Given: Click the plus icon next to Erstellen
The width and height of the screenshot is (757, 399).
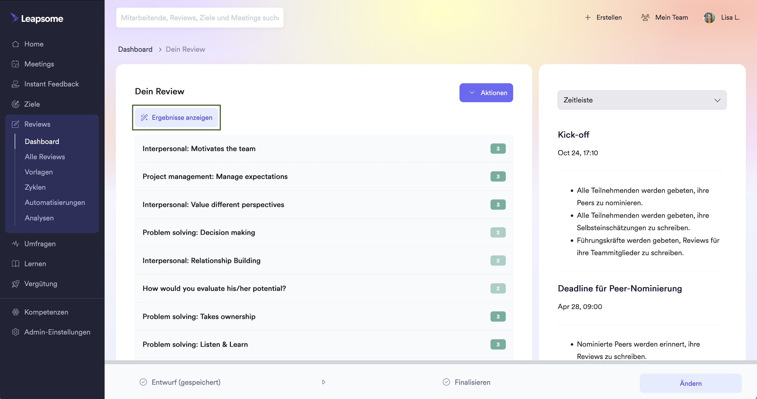Looking at the screenshot, I should point(588,18).
